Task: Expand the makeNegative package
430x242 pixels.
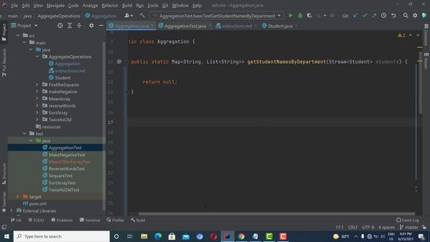Action: (37, 91)
